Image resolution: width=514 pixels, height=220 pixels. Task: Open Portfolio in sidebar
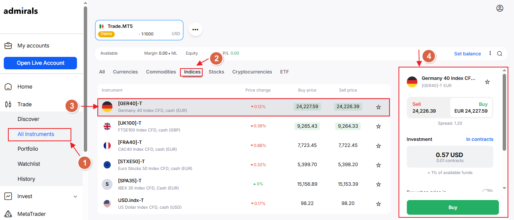[28, 149]
